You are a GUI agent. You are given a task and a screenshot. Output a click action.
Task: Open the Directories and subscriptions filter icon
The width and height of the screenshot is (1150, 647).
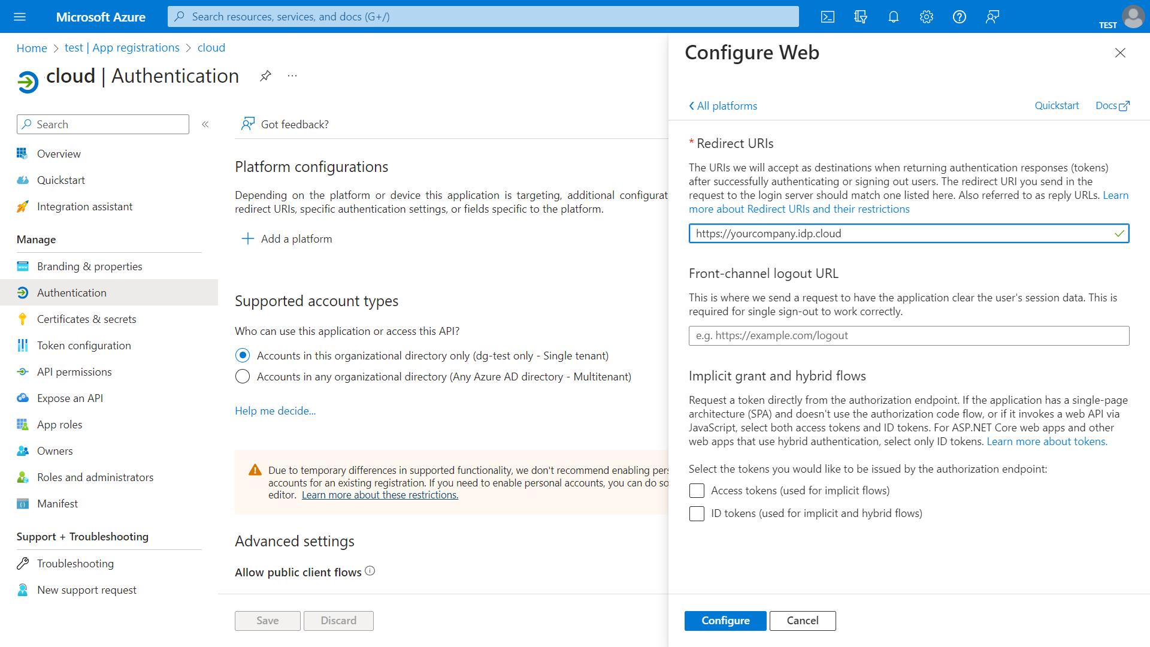coord(861,17)
